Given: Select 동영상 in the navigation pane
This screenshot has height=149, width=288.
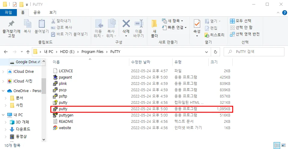Looking at the screenshot, I should [21, 136].
